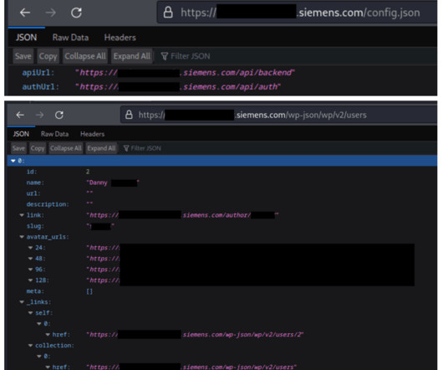Focus the address bar showing wp-json/wp/v2/users
This screenshot has width=443, height=370.
[278, 115]
